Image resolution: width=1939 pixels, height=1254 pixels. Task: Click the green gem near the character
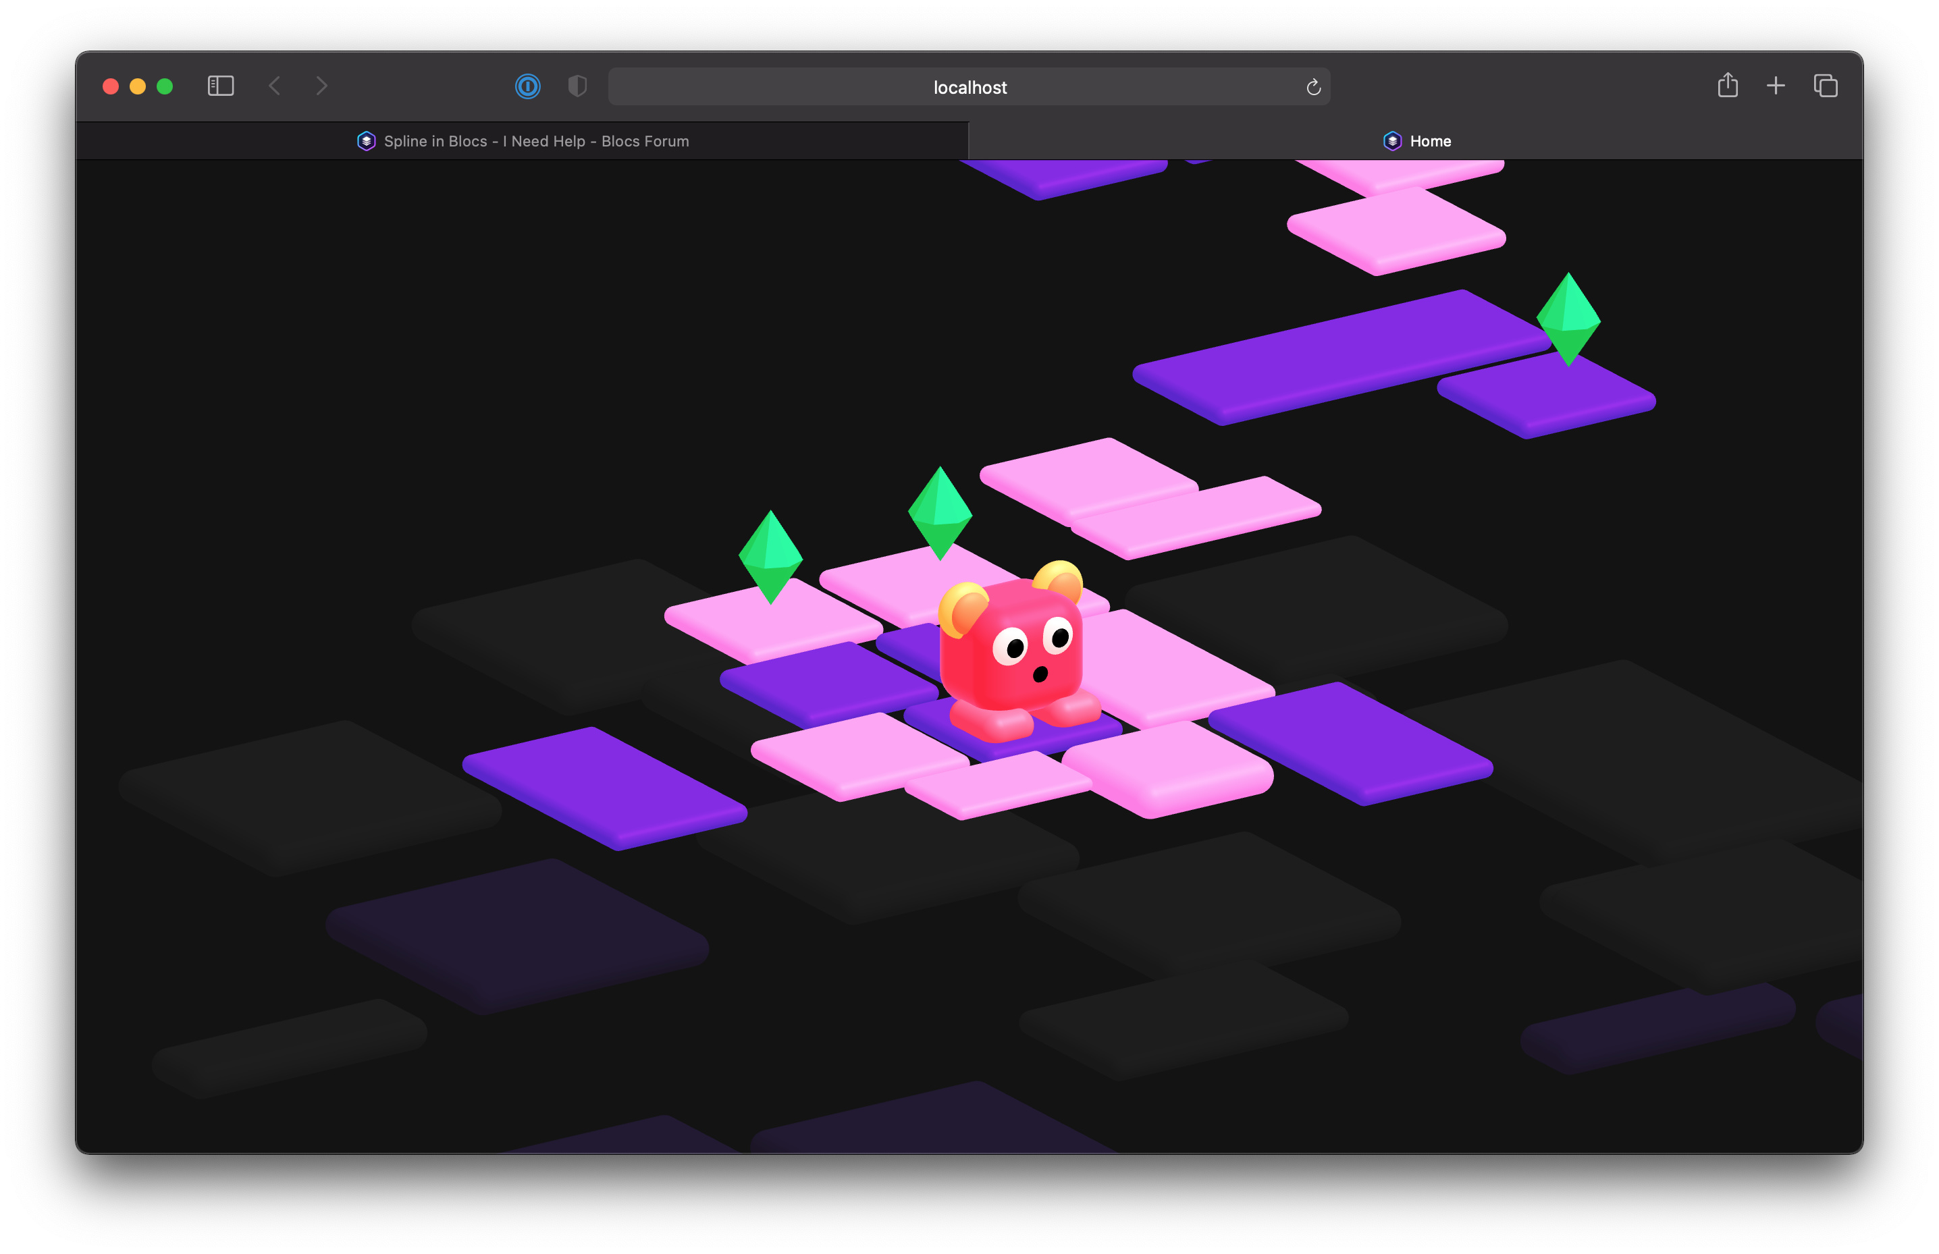point(940,513)
